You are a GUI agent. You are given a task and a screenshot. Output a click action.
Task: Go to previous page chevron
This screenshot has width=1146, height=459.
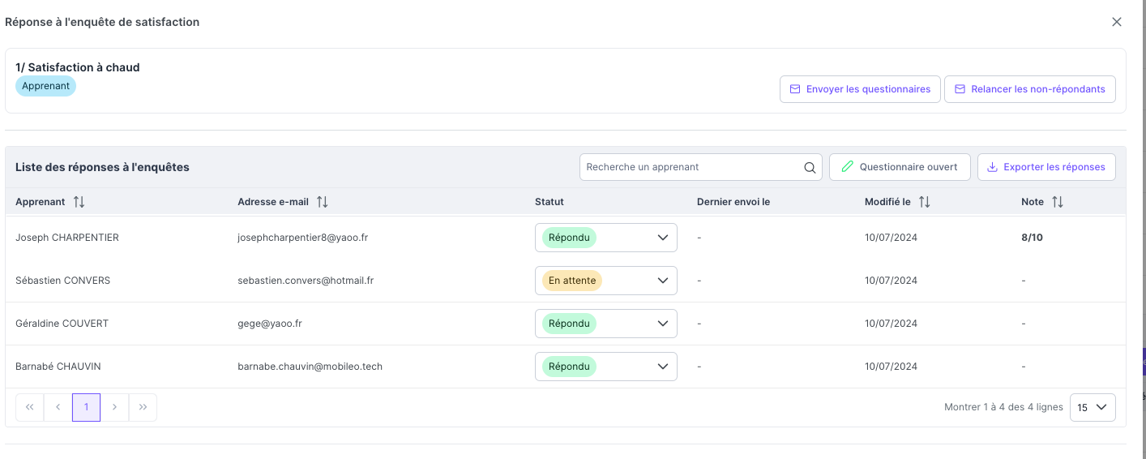pyautogui.click(x=58, y=407)
